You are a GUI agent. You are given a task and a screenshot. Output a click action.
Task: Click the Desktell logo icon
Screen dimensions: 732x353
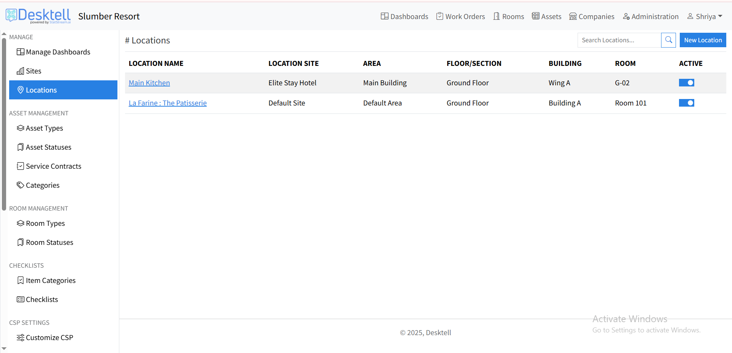11,15
